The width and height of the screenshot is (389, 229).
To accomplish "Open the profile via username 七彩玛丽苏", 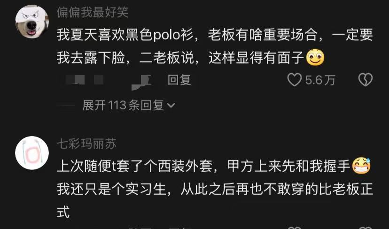I will (86, 144).
